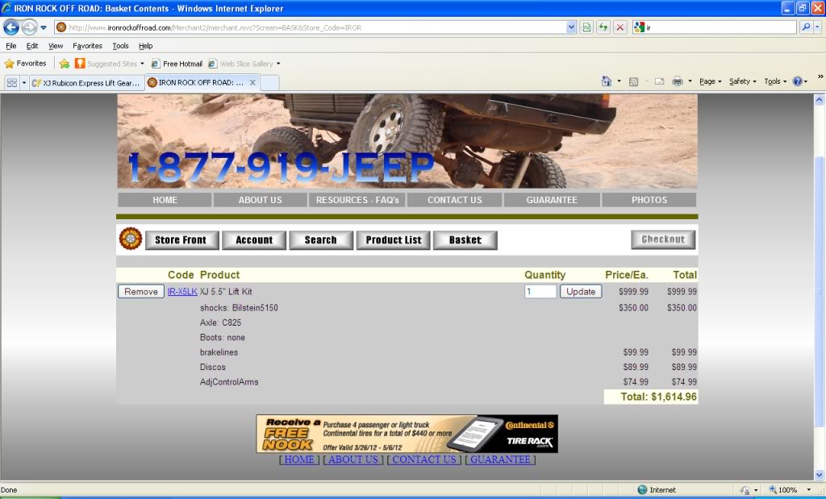Click the Free Nook Tire Rack banner
Viewport: 826px width, 499px height.
pyautogui.click(x=407, y=434)
